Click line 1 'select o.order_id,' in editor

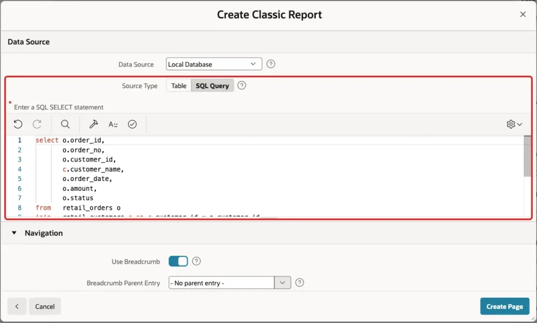[x=70, y=140]
